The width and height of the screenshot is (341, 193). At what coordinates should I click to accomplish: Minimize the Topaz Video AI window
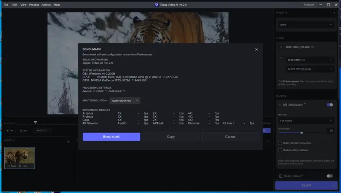coord(321,5)
